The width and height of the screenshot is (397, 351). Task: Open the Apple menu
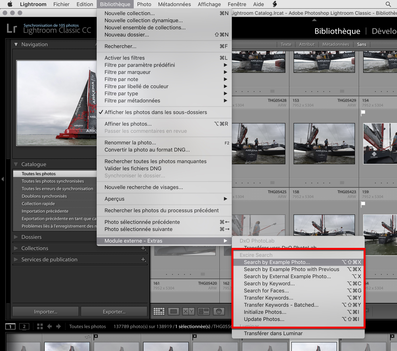tap(10, 4)
